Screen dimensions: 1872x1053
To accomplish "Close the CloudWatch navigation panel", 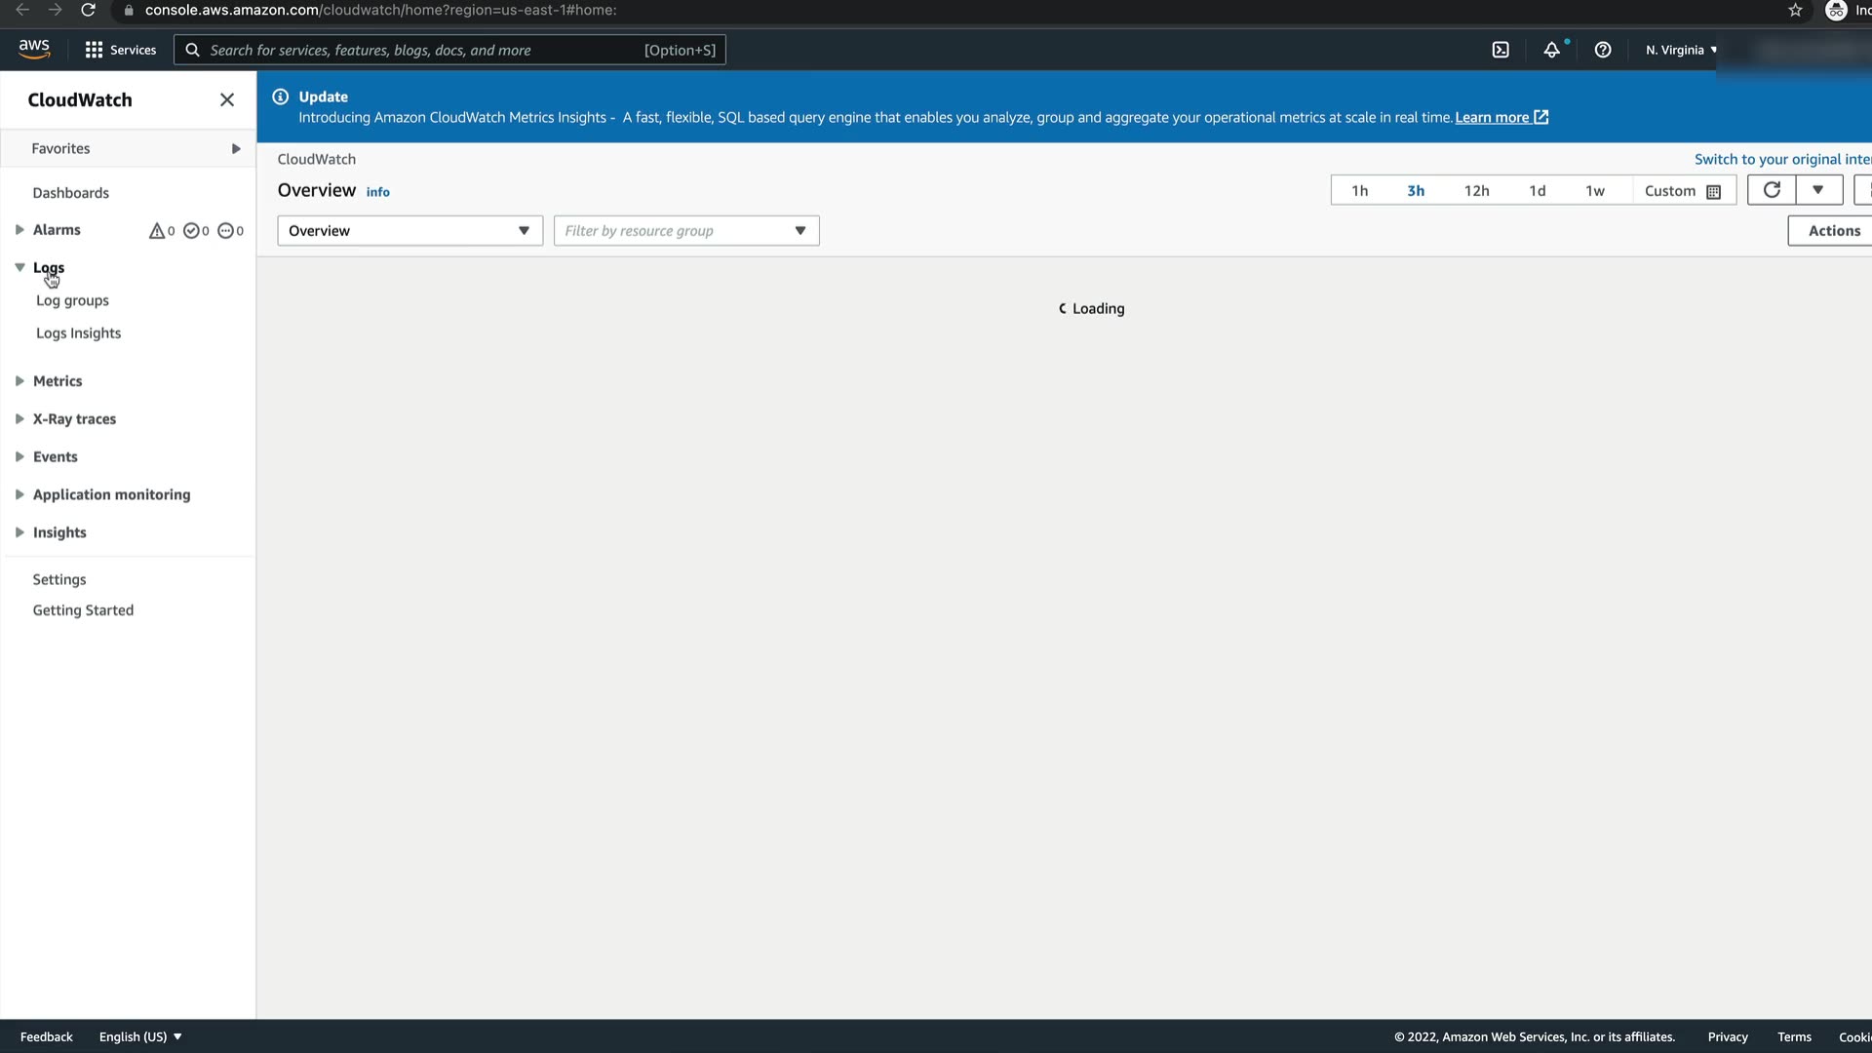I will [x=227, y=99].
